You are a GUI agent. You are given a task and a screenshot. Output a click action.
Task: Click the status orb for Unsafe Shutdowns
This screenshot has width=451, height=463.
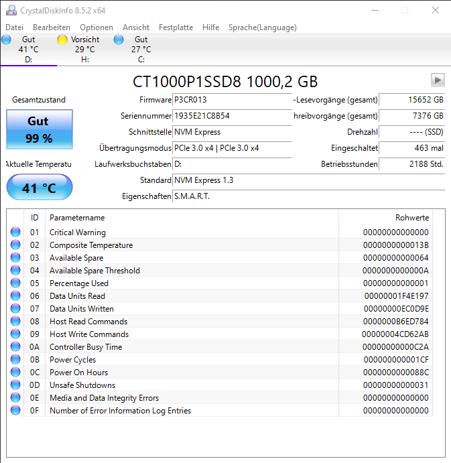point(15,385)
